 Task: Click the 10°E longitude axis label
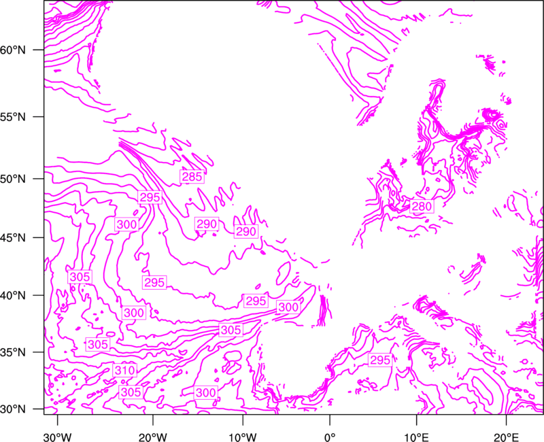click(416, 437)
